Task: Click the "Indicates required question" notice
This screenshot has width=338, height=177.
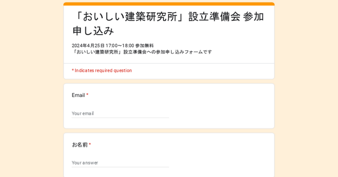Action: click(103, 71)
